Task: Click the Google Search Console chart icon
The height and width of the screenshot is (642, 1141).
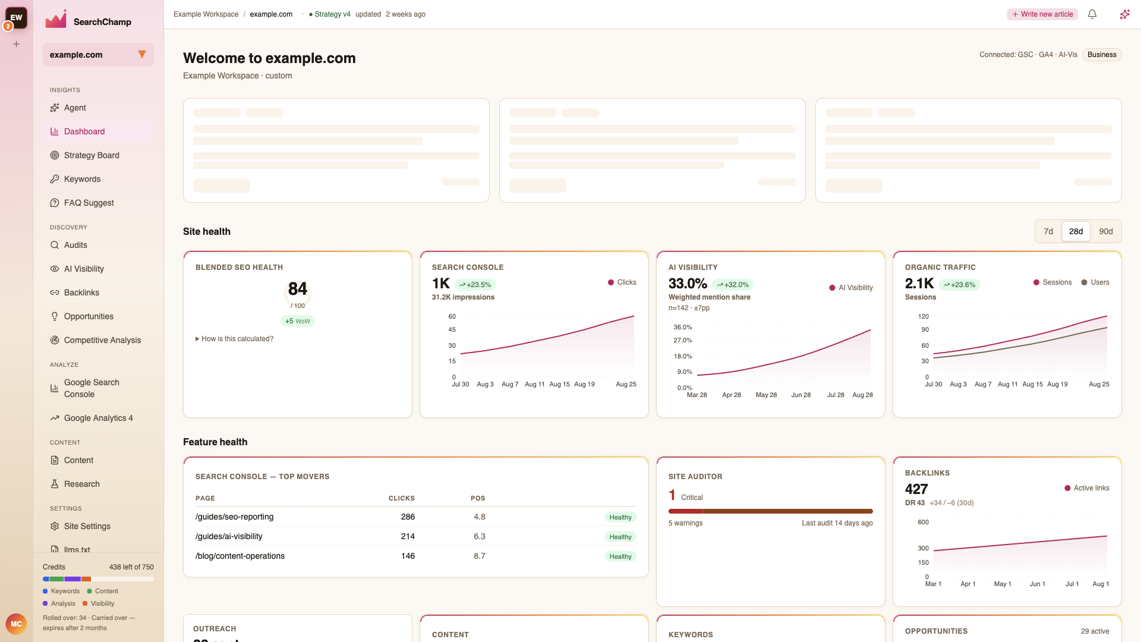Action: 55,388
